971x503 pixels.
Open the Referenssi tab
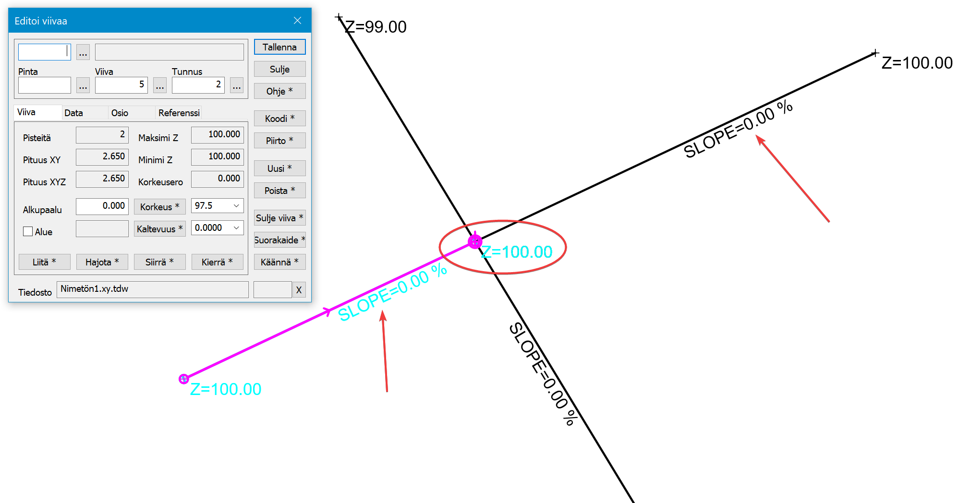tap(179, 113)
